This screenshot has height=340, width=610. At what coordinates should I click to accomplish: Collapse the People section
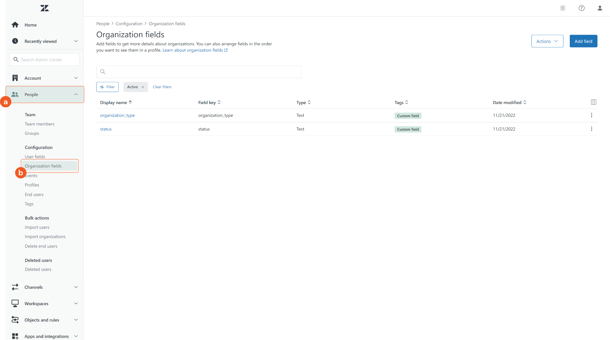pos(76,94)
